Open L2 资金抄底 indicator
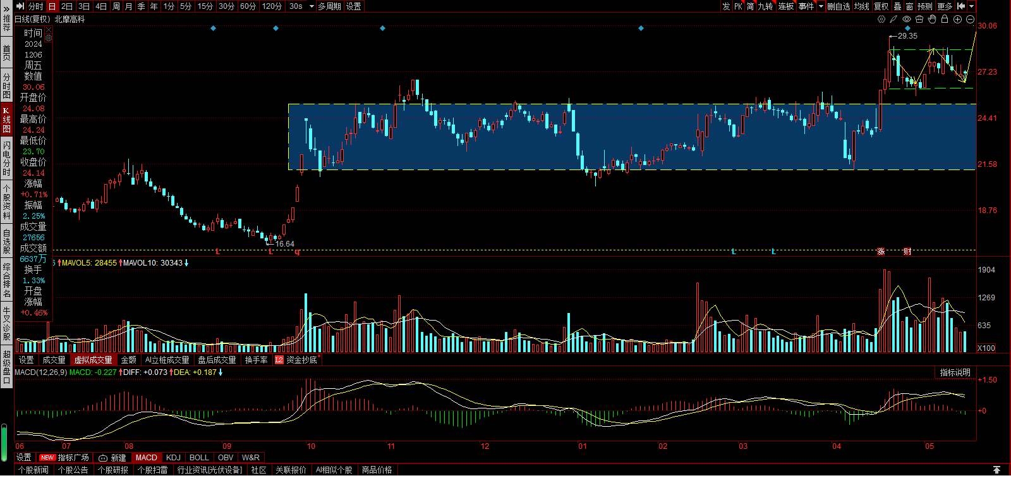 click(297, 360)
